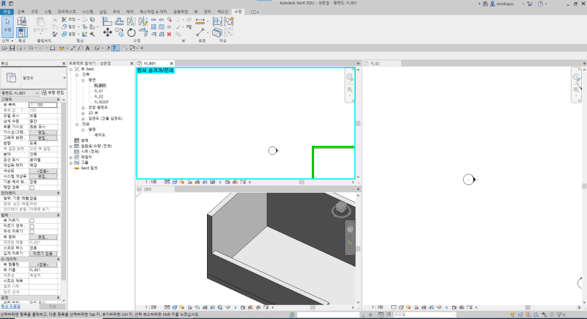Expand the Schedules/Quantities node
The height and width of the screenshot is (319, 587).
[x=70, y=146]
